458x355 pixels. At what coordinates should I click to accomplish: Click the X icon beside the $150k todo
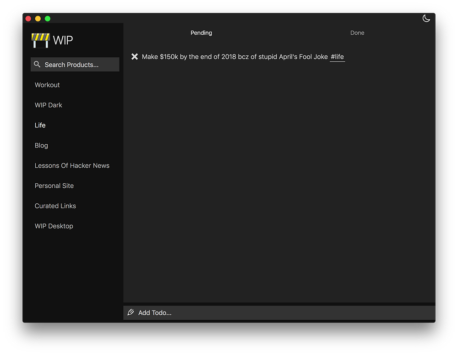point(134,57)
